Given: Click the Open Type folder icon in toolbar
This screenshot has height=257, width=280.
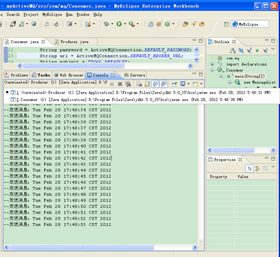Looking at the screenshot, I should (x=185, y=24).
